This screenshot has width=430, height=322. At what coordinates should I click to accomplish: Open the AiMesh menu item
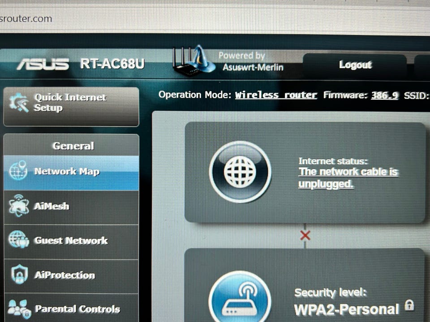(x=71, y=207)
